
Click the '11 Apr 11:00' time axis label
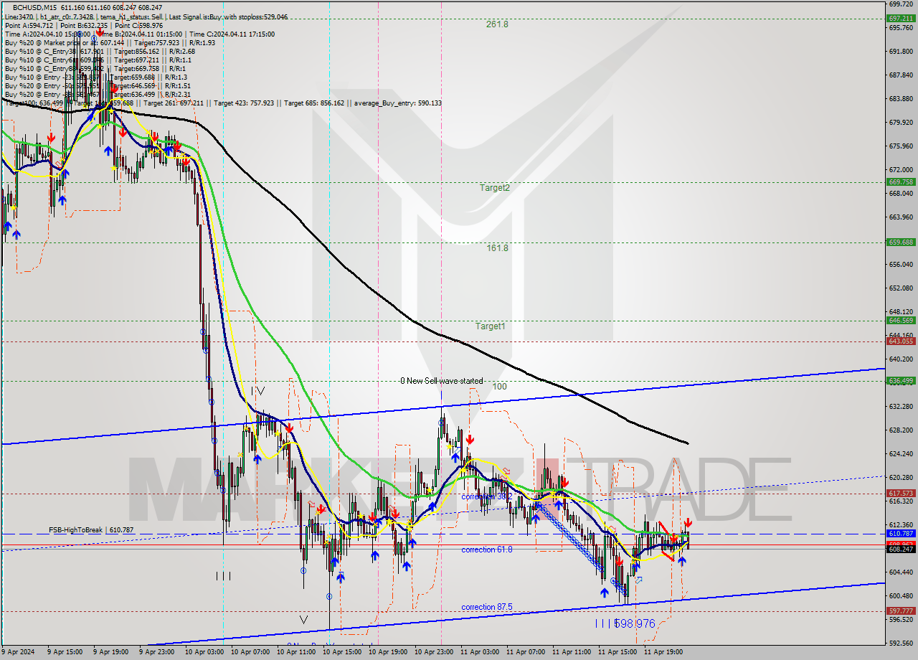click(x=572, y=653)
